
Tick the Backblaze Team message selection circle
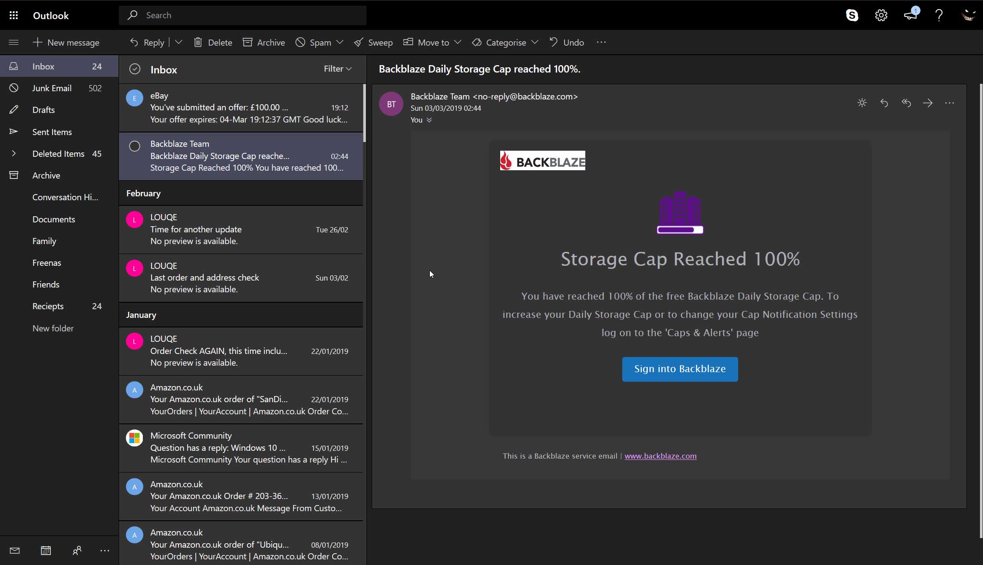tap(135, 146)
